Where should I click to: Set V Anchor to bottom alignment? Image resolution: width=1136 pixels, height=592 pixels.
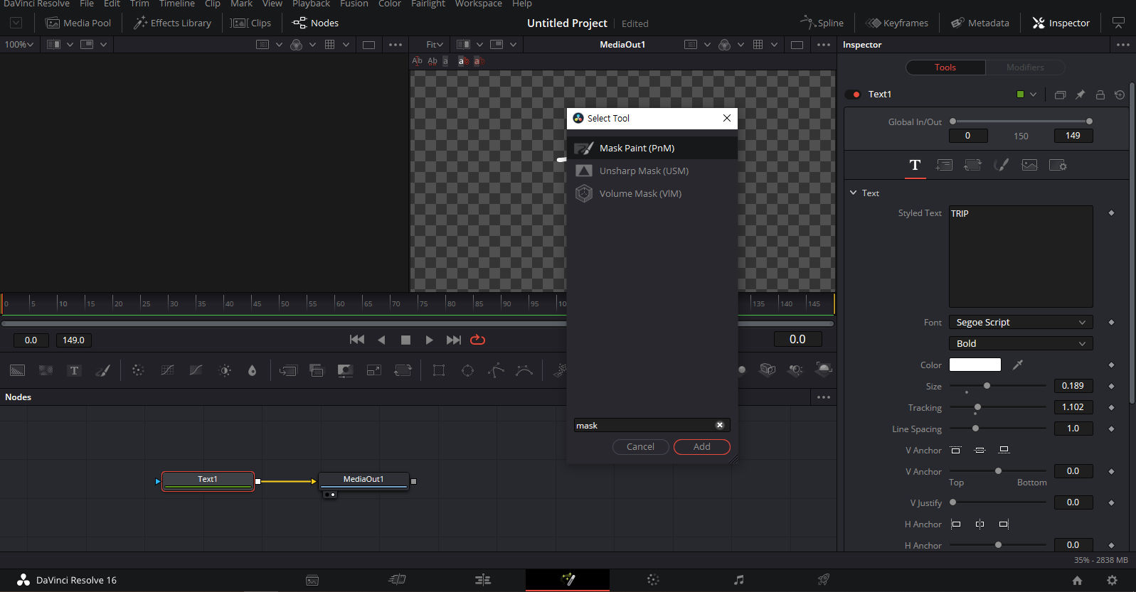tap(1004, 450)
